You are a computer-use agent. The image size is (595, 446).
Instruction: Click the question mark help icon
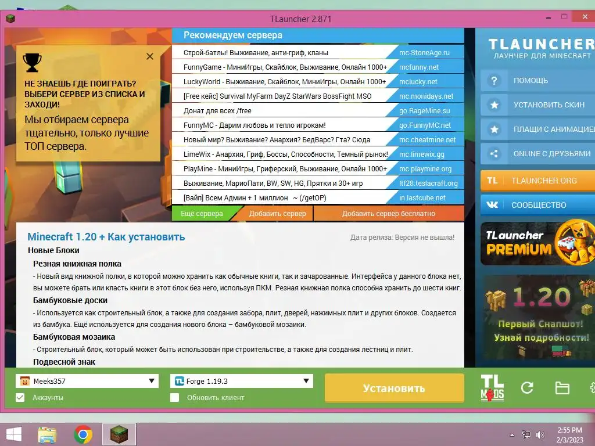pyautogui.click(x=494, y=80)
